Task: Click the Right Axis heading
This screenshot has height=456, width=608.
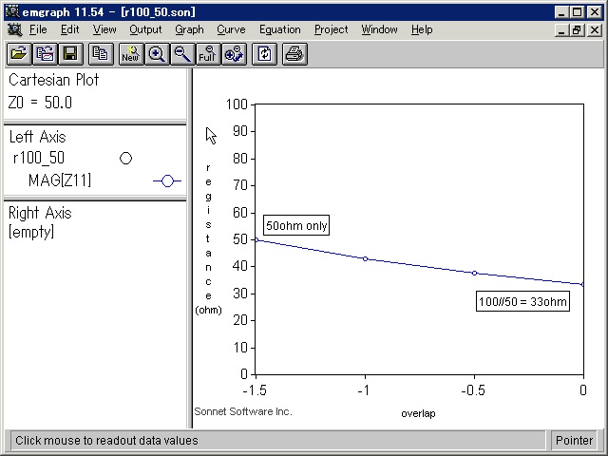Action: tap(40, 213)
